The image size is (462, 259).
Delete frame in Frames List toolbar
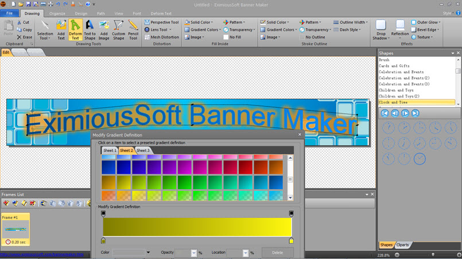pyautogui.click(x=32, y=203)
